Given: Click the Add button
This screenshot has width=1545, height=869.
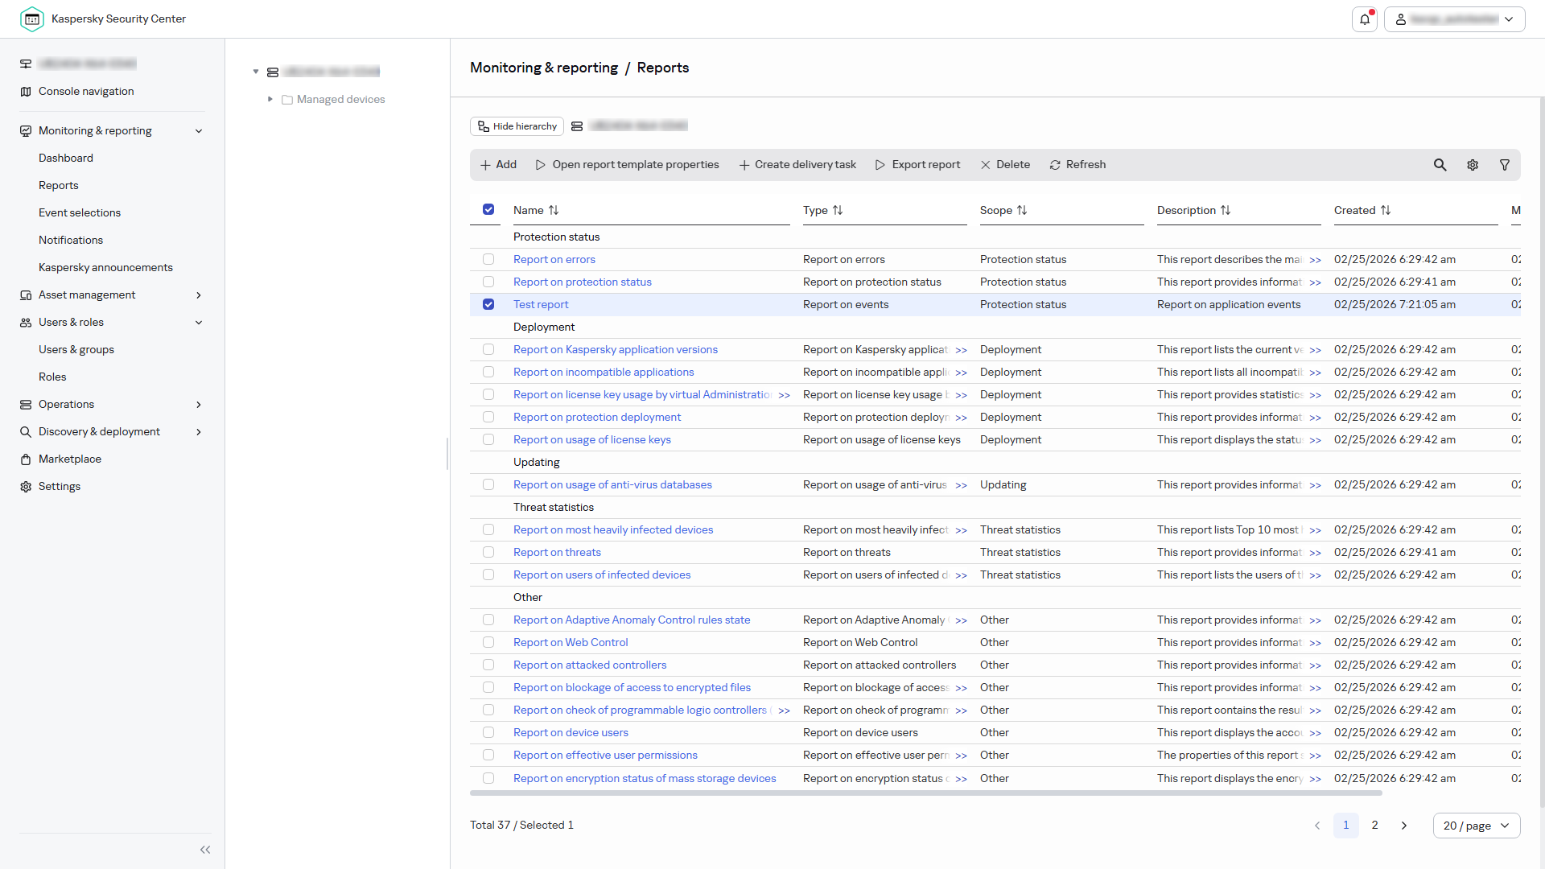Looking at the screenshot, I should click(498, 165).
